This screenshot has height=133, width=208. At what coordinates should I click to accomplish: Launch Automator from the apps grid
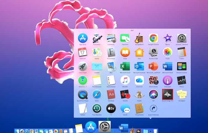97,38
